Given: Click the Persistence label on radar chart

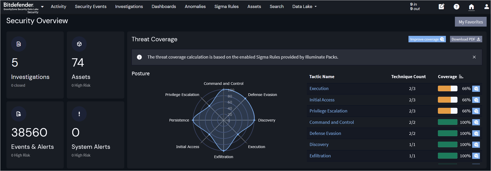Looking at the screenshot, I should (x=179, y=120).
